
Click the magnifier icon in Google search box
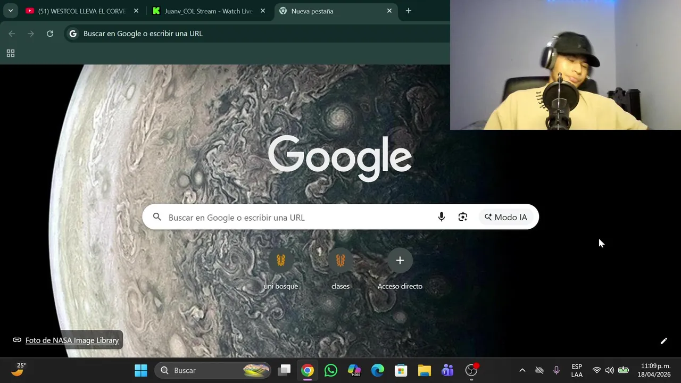click(x=157, y=217)
